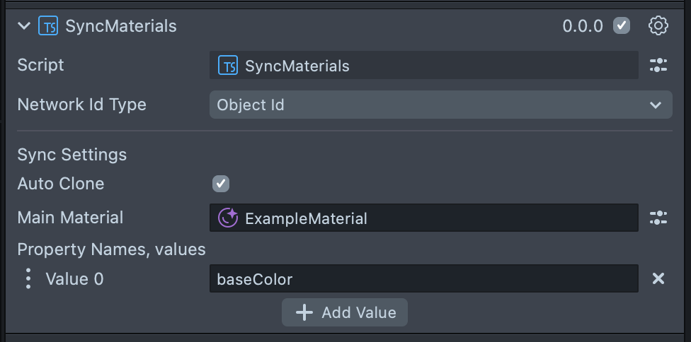Remove Value 0 with the X button
This screenshot has height=342, width=691.
click(x=658, y=278)
